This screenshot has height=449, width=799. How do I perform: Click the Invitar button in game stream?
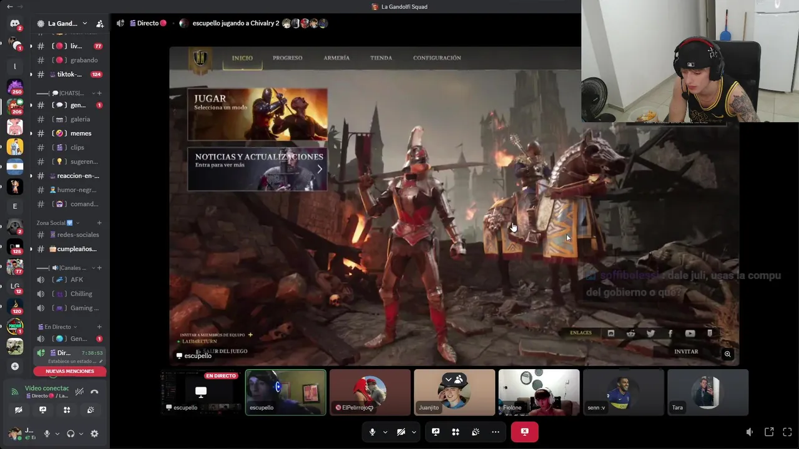click(x=686, y=352)
